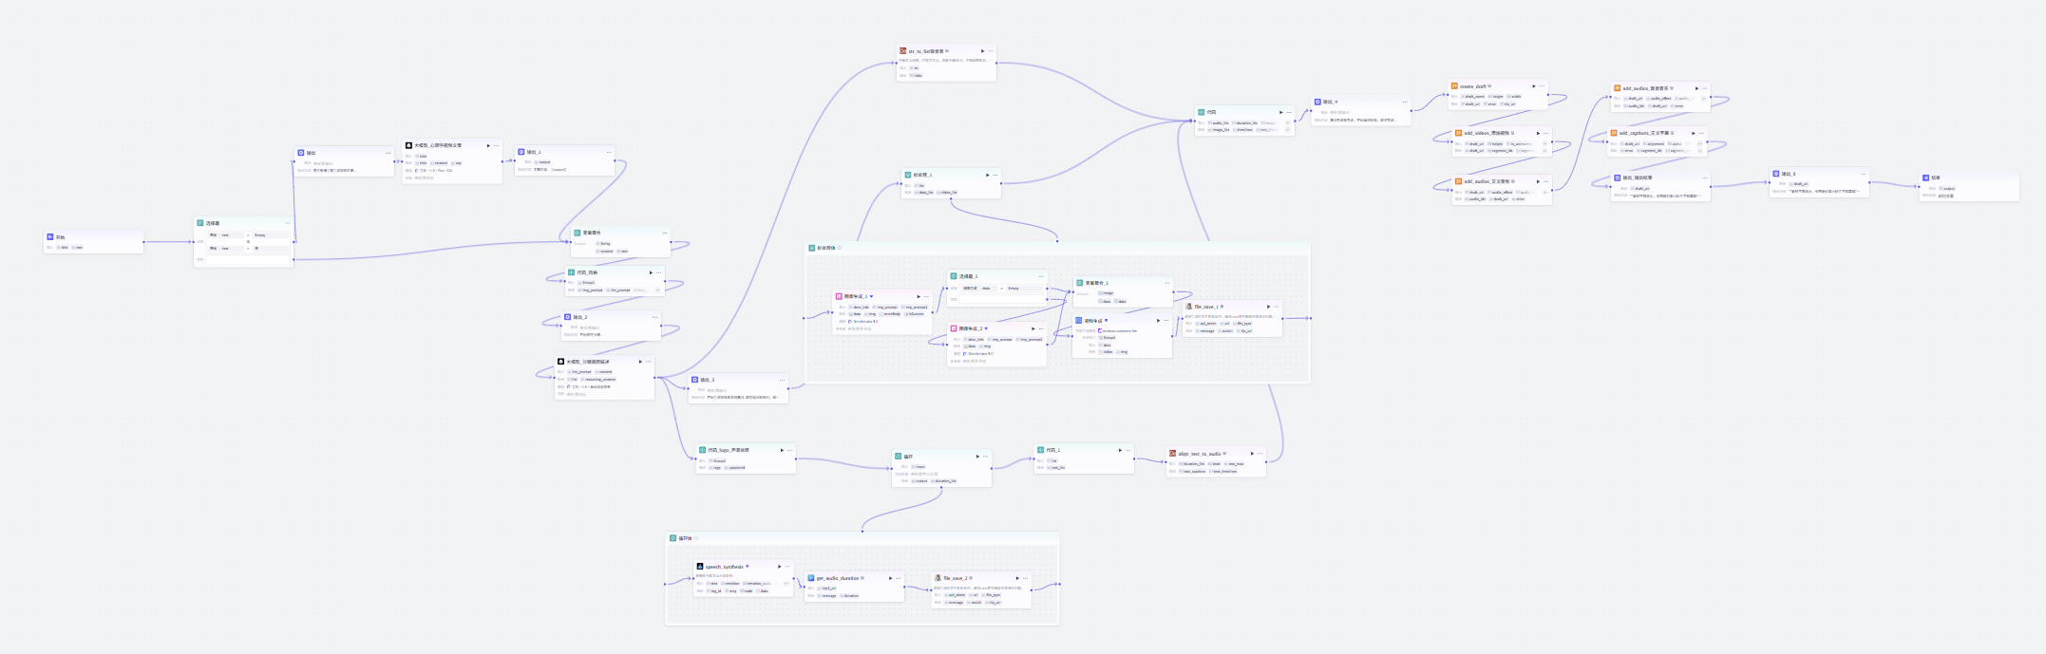Select the 循环 loop node title
The width and height of the screenshot is (2046, 654).
click(x=909, y=457)
